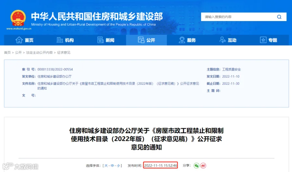Viewport: 292px width, 172px height.
Task: Open the 服务 navigation tab
Action: coord(187,40)
